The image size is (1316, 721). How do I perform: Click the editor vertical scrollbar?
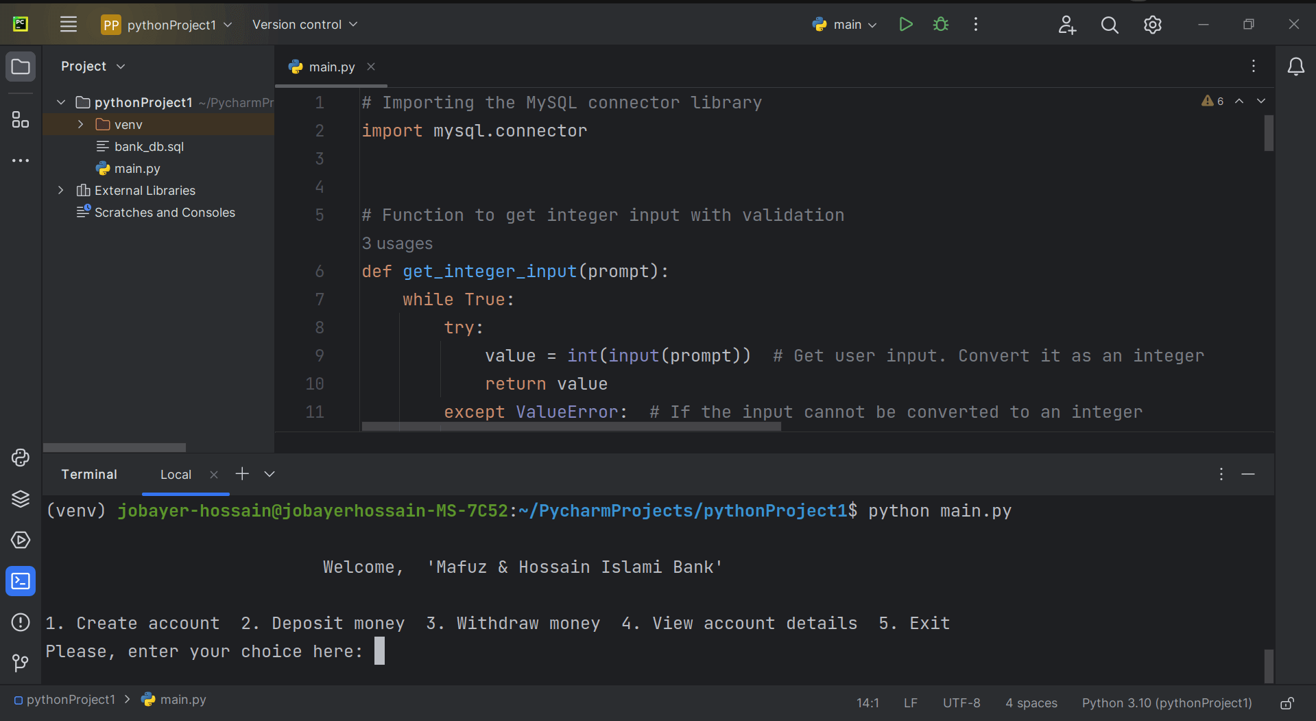point(1269,133)
